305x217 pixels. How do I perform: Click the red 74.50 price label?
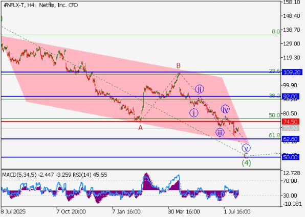(290, 122)
